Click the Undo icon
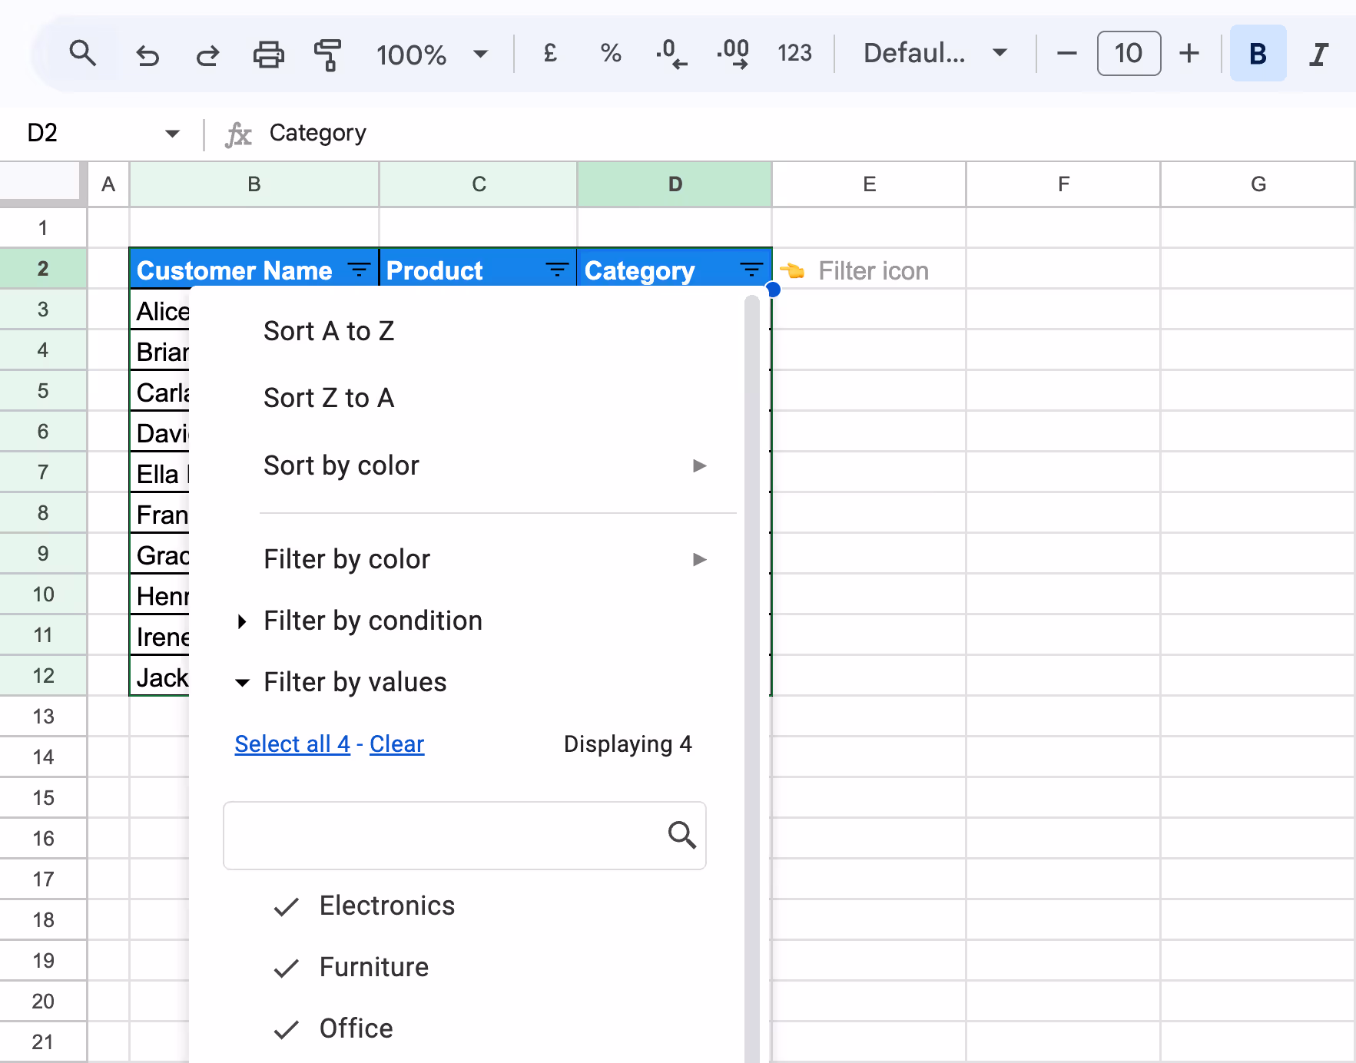Image resolution: width=1356 pixels, height=1063 pixels. coord(148,54)
